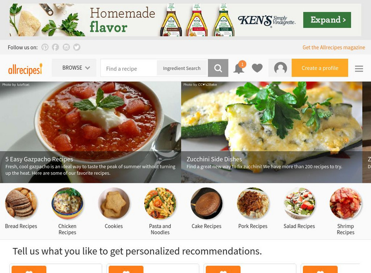Open favorites via the heart icon
The width and height of the screenshot is (371, 273).
(x=257, y=68)
